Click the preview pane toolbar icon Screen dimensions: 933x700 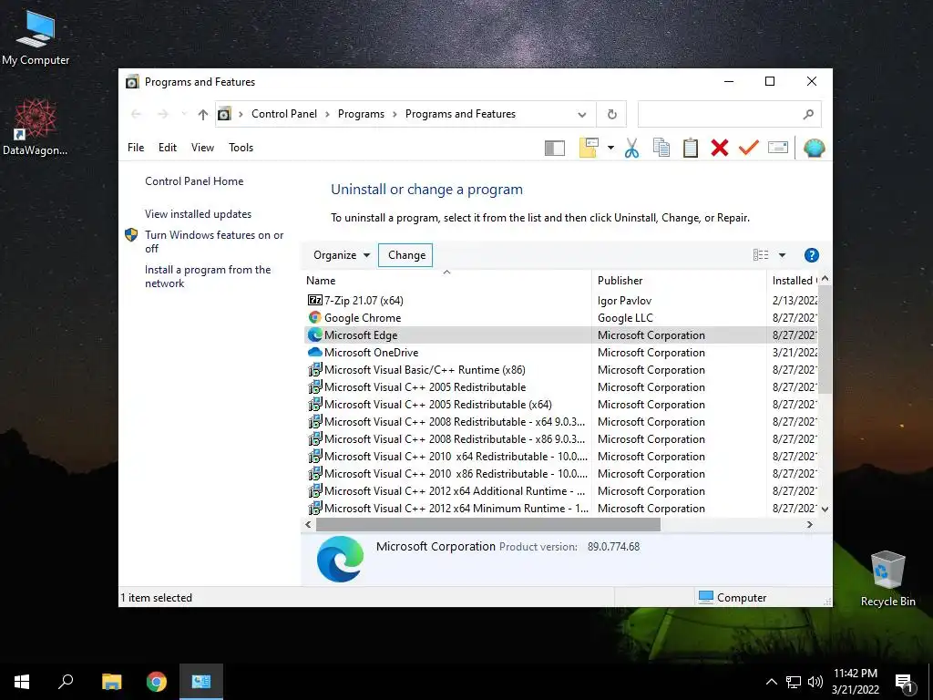[x=555, y=148]
